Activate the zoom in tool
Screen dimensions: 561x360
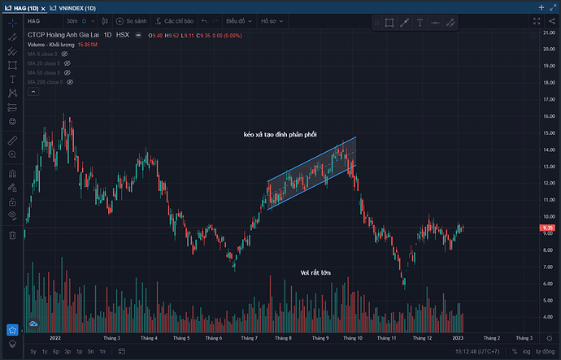[12, 154]
